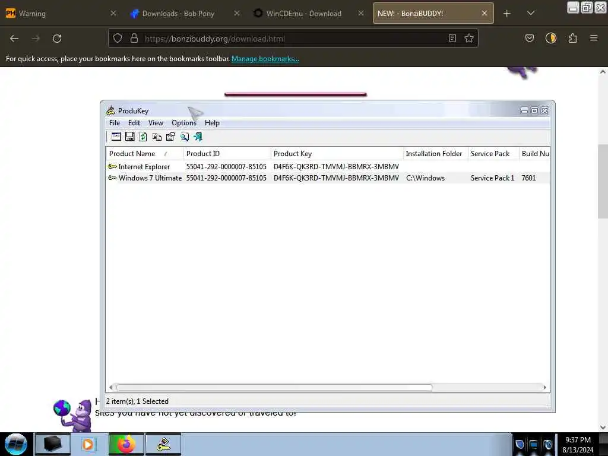
Task: Click the Exit door toolbar icon
Action: [x=198, y=137]
